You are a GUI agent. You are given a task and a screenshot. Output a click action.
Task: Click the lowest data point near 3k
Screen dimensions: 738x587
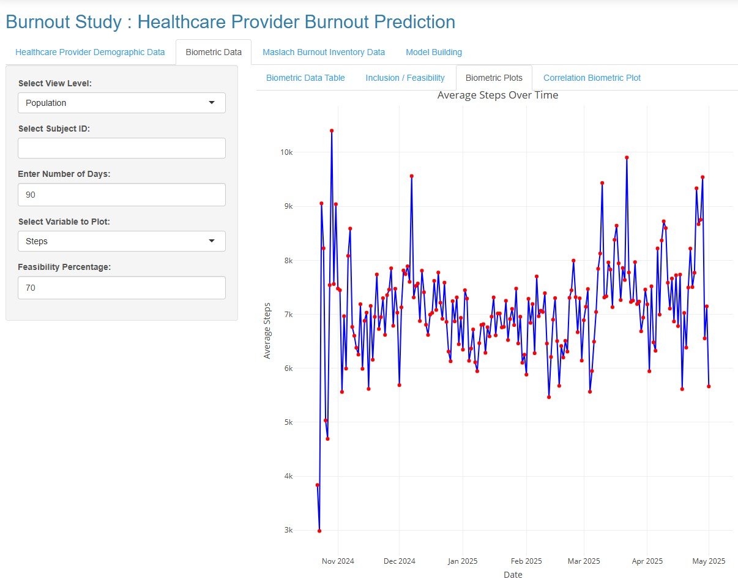(x=319, y=531)
